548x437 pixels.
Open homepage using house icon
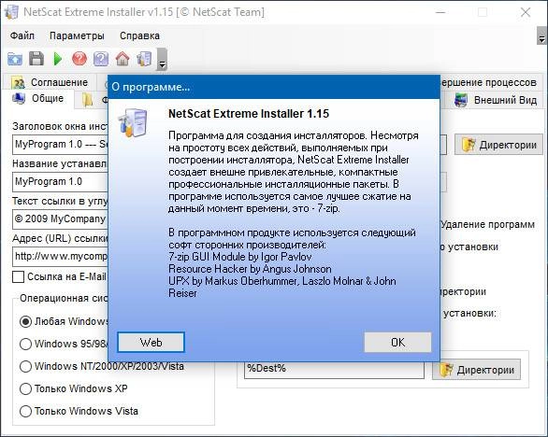pyautogui.click(x=123, y=59)
